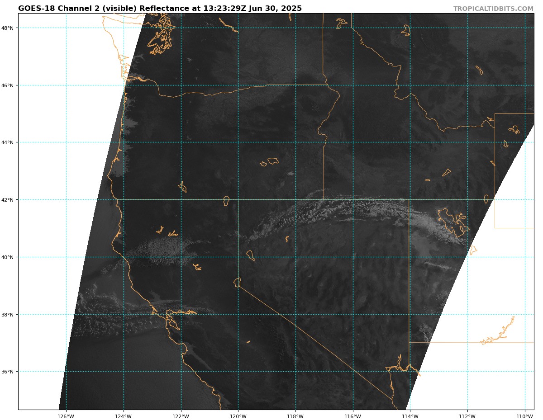Click the 110°W longitude label
Viewport: 543px width, 420px height.
525,416
